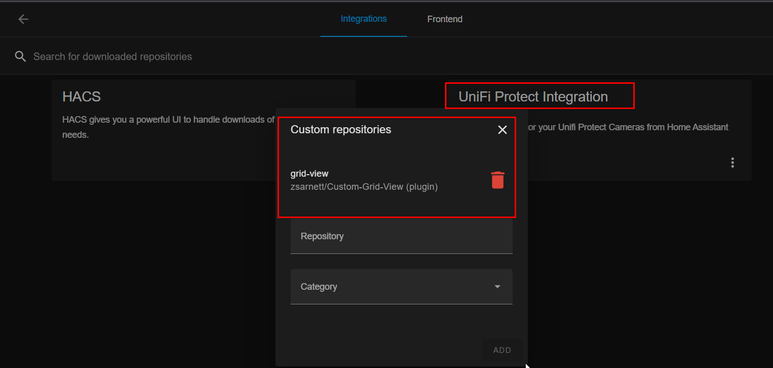This screenshot has width=773, height=368.
Task: Switch to the Frontend tab
Action: tap(445, 19)
